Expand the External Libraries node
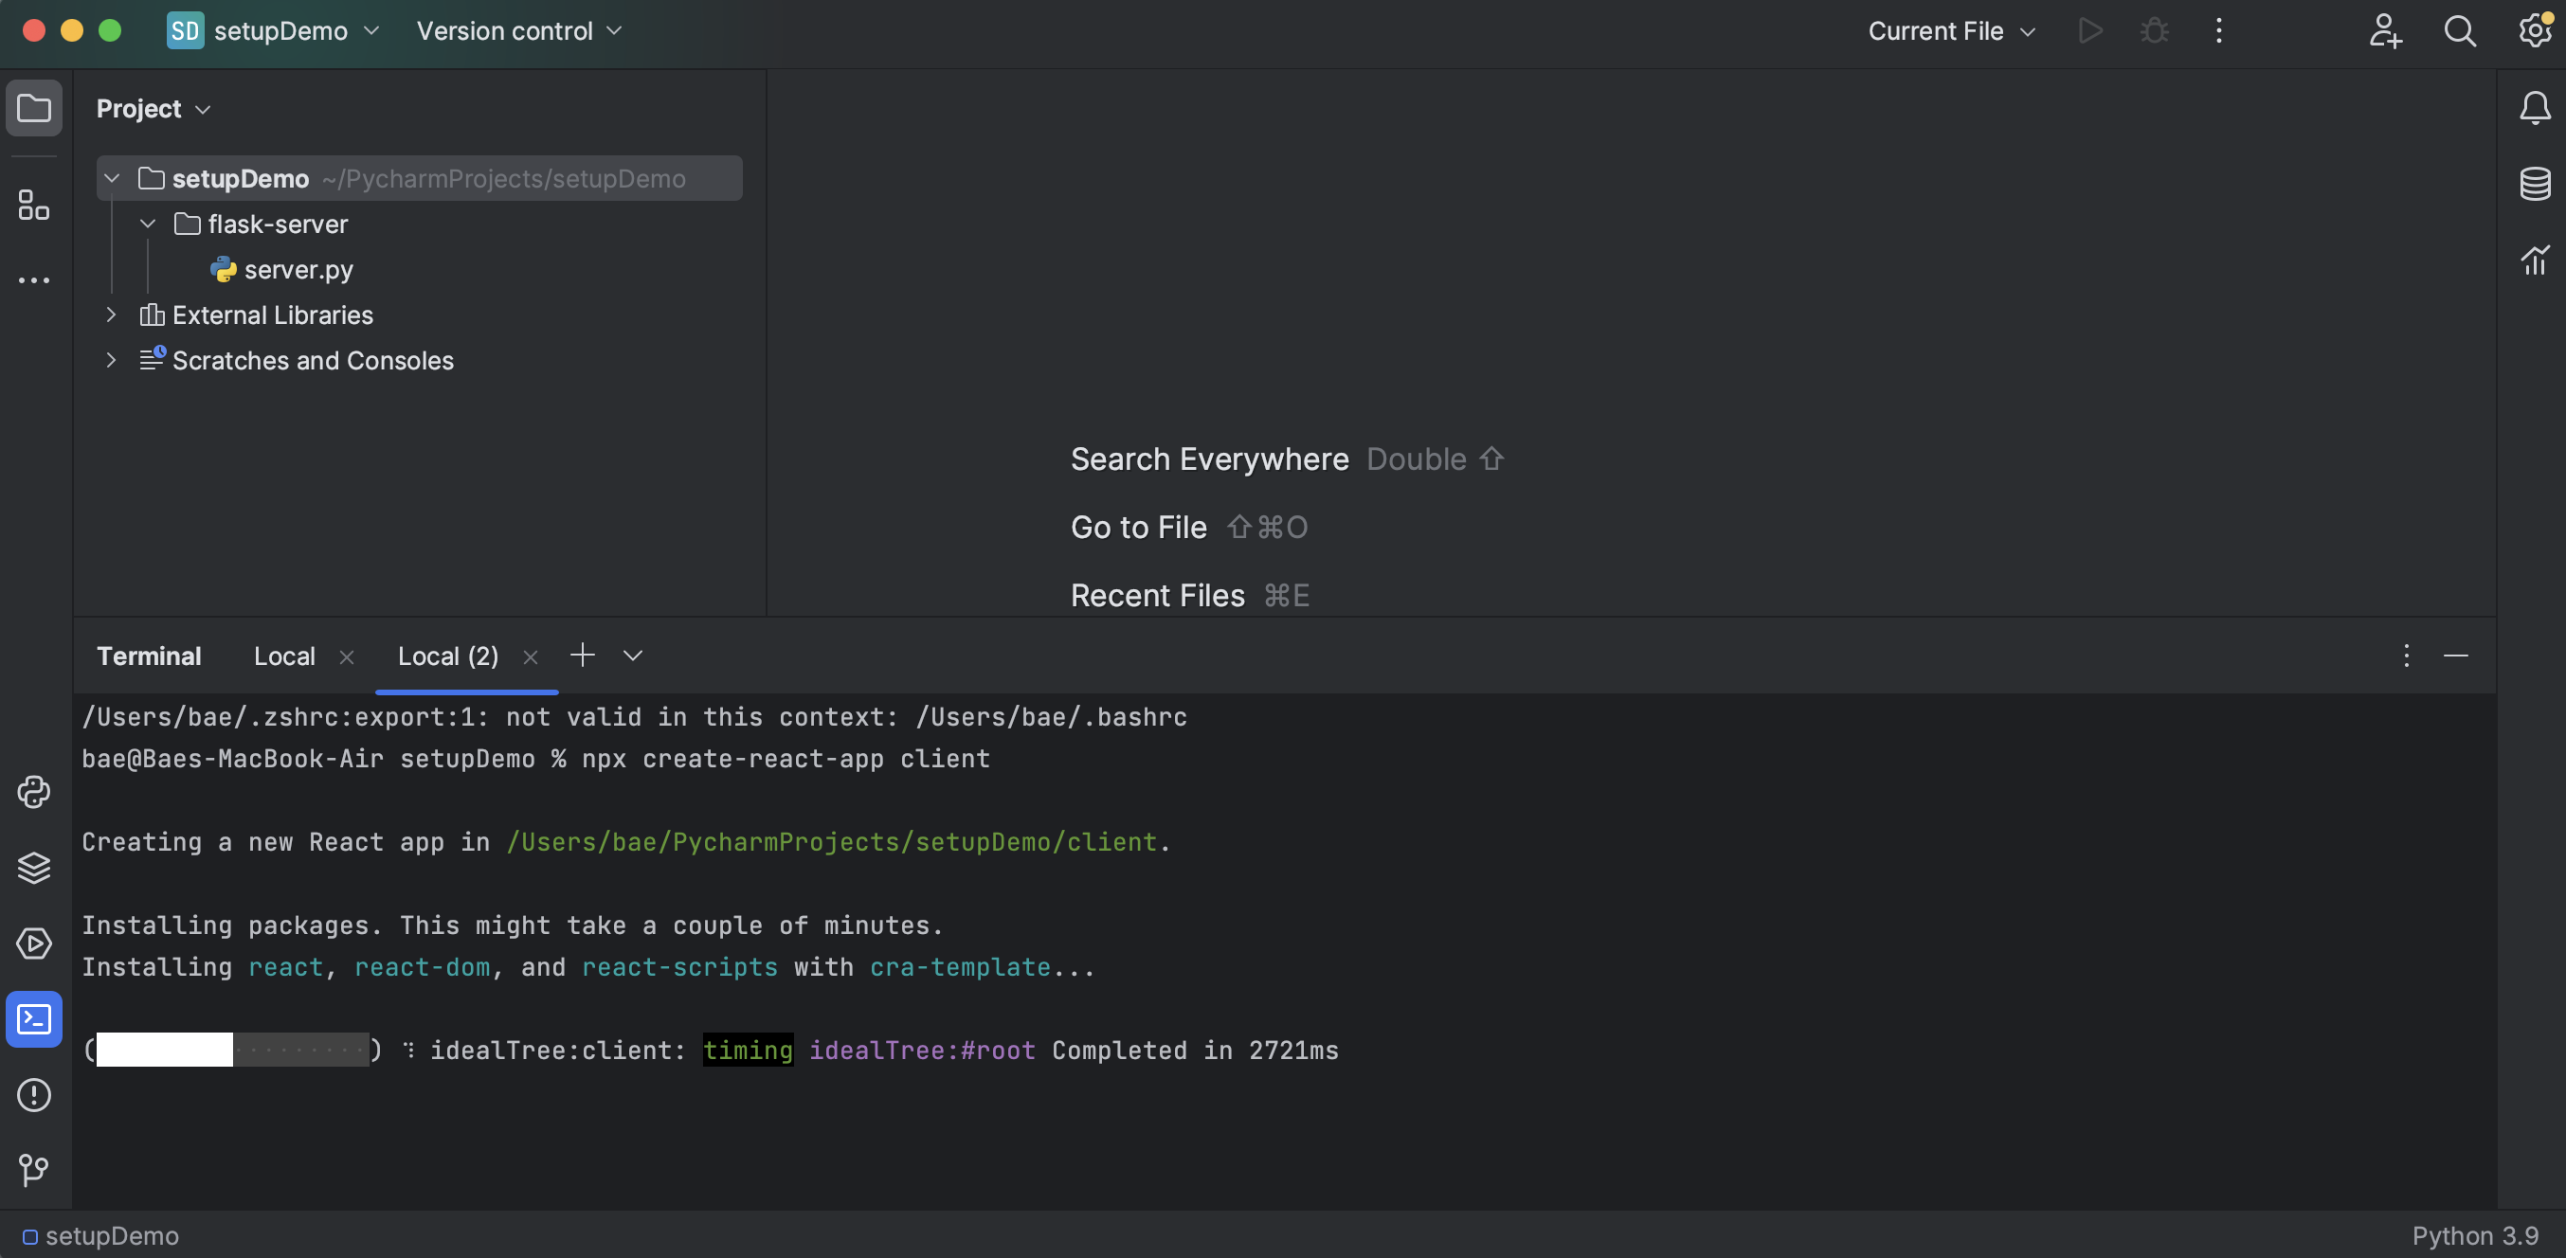 112,314
